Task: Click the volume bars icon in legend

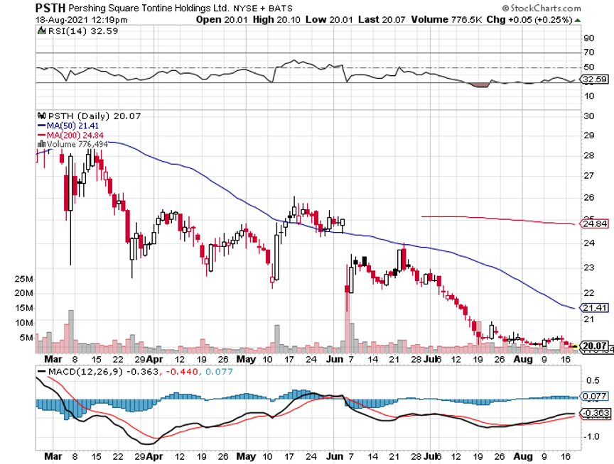Action: click(x=41, y=144)
